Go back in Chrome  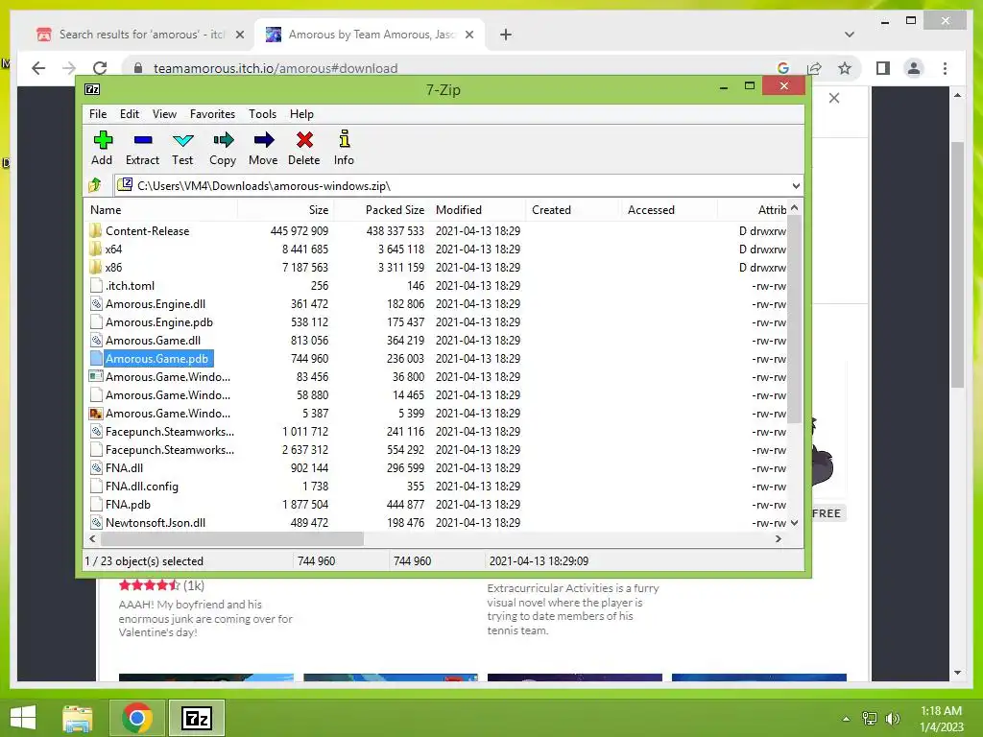click(38, 68)
